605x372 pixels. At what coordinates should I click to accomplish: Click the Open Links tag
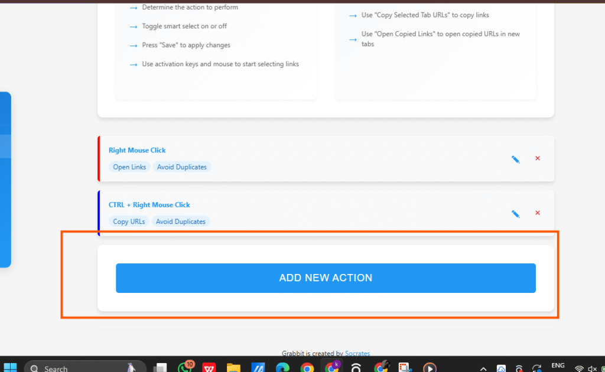pyautogui.click(x=129, y=167)
